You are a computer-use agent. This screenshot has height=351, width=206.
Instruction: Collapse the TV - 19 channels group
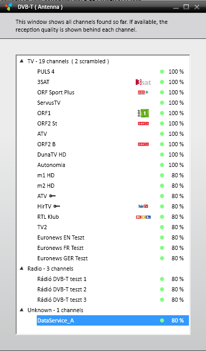tap(22, 61)
